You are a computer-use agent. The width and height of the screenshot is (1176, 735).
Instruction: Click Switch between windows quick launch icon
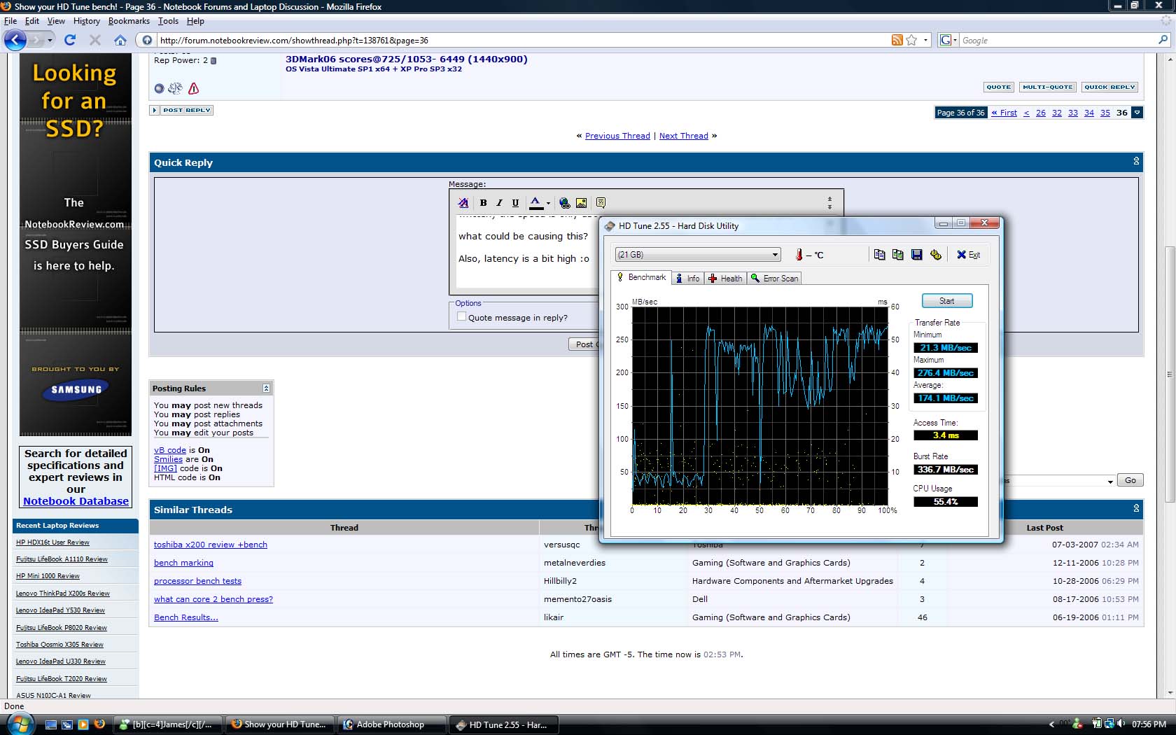(66, 724)
